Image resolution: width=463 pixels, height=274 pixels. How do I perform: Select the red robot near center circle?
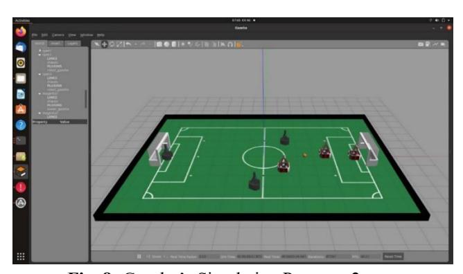[x=283, y=164]
